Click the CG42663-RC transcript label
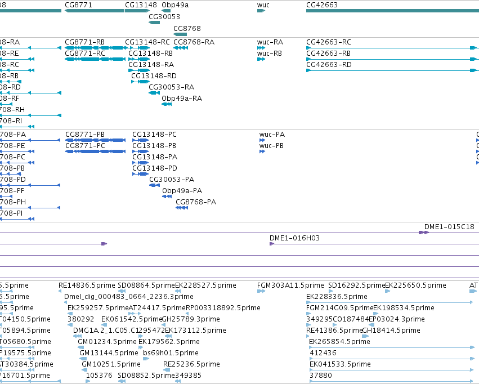Screen dimensions: 479x384 coord(328,42)
